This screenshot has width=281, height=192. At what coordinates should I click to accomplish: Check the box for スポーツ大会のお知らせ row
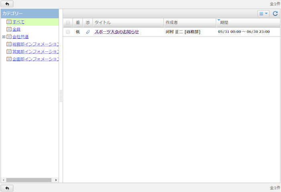68,32
